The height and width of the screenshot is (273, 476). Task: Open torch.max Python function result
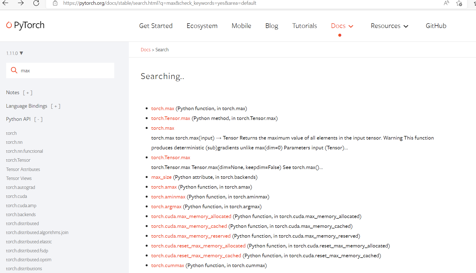[x=163, y=108]
